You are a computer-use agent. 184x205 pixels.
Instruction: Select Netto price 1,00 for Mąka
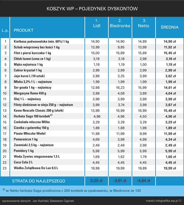[143, 64]
